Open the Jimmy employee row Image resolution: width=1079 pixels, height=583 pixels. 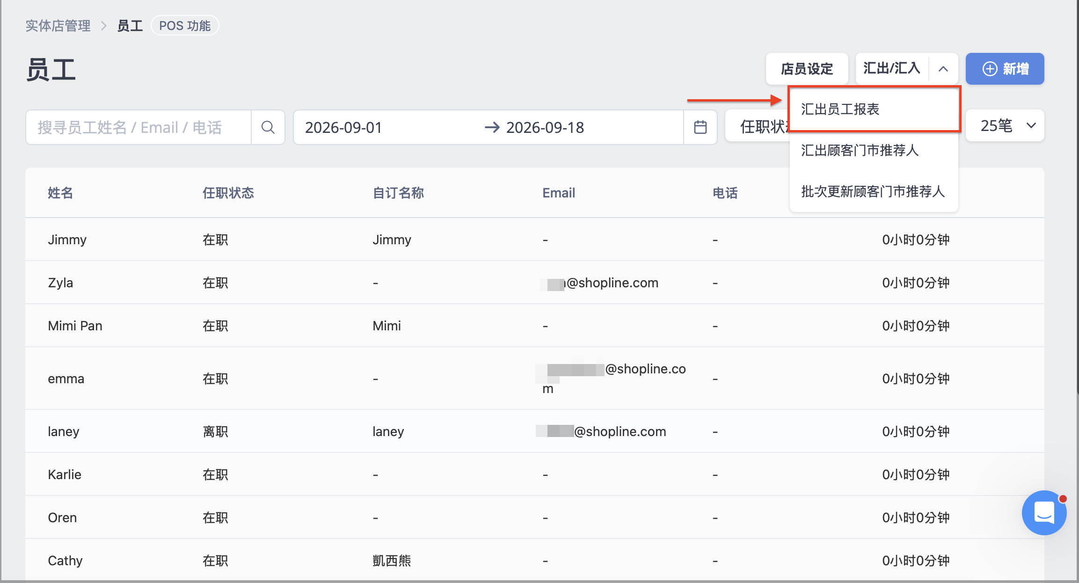pyautogui.click(x=534, y=240)
